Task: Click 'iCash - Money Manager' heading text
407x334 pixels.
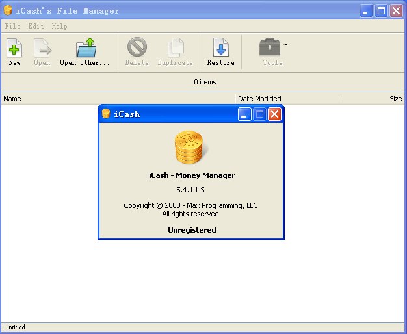Action: coord(192,175)
